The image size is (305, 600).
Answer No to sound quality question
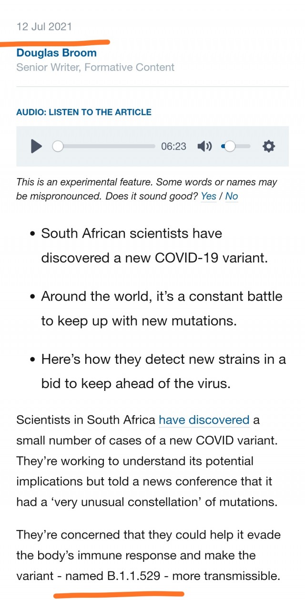(232, 196)
